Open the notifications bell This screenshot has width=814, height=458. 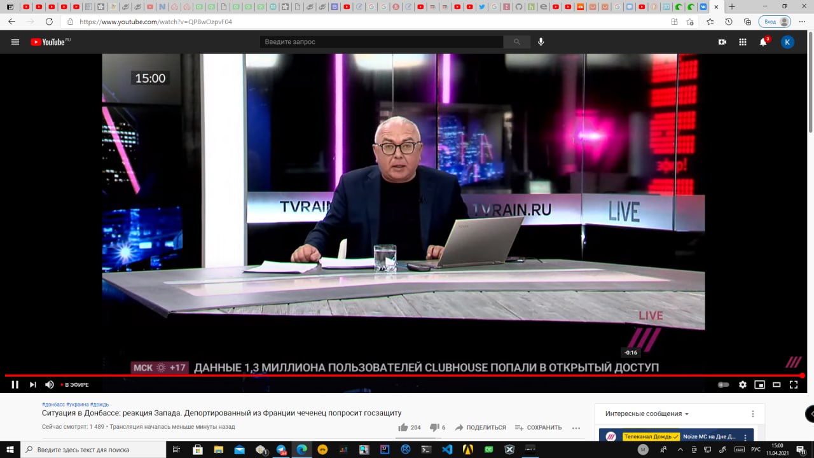pyautogui.click(x=763, y=42)
